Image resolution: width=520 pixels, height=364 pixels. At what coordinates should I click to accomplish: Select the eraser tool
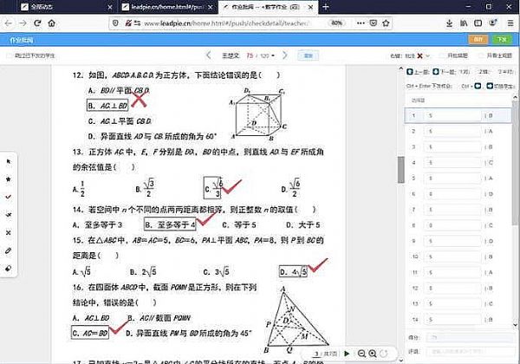point(9,268)
